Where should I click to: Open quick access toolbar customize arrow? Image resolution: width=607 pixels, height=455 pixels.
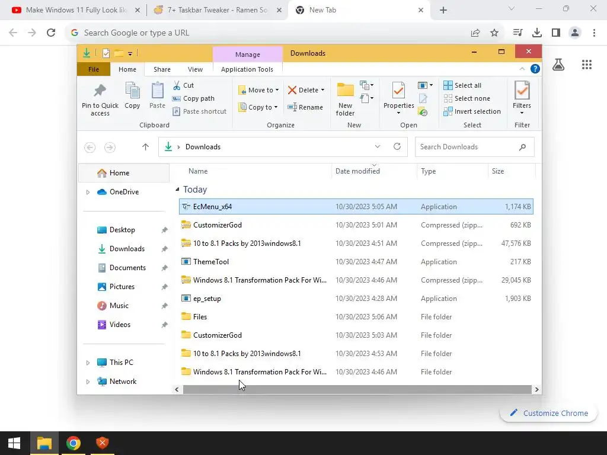tap(130, 54)
